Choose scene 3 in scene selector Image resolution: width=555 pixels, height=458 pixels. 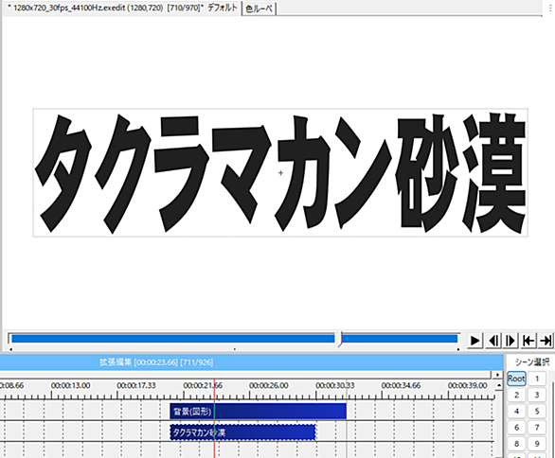coord(537,395)
